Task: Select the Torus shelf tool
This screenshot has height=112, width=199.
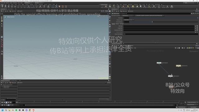Action: [12, 6]
